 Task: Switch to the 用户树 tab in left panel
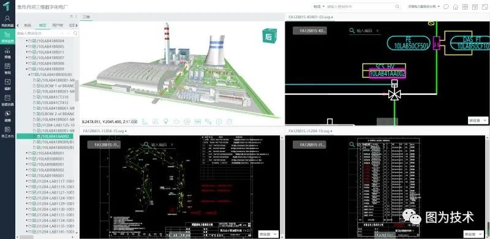(57, 25)
